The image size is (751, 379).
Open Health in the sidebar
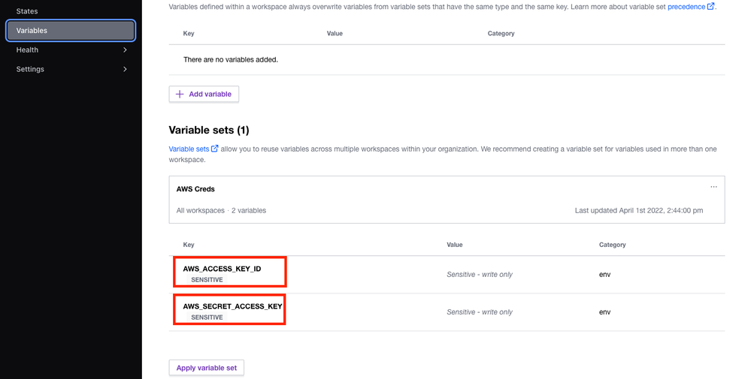click(x=27, y=50)
